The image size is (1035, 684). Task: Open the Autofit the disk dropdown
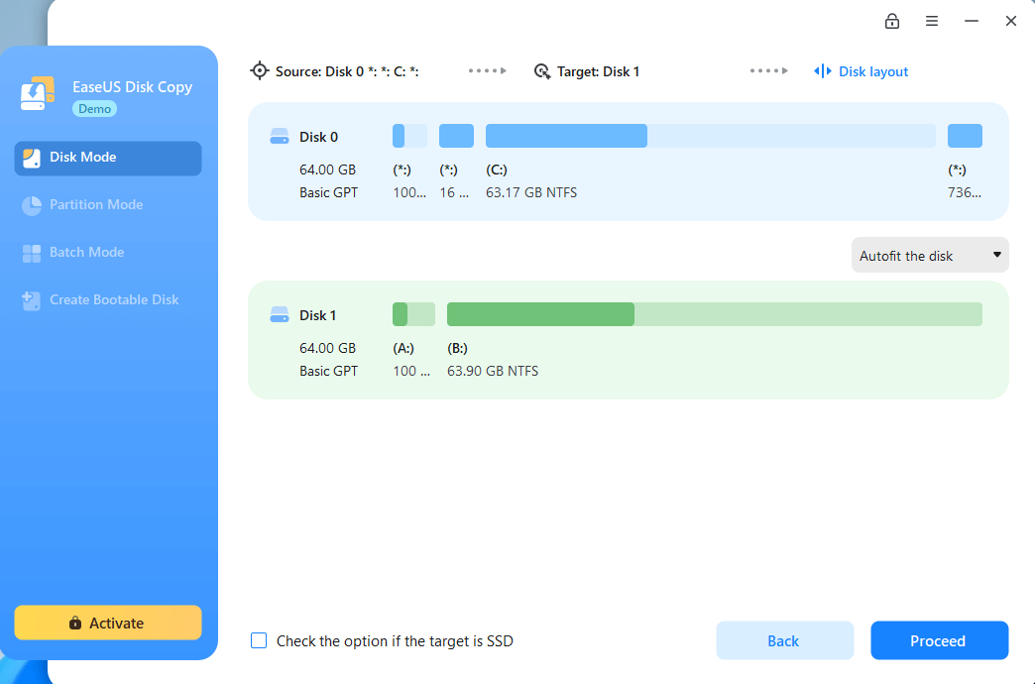point(930,255)
